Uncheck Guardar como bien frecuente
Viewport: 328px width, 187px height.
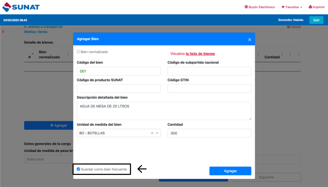[x=79, y=169]
